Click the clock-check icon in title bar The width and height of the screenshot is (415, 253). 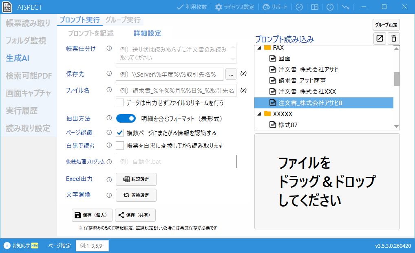299,7
